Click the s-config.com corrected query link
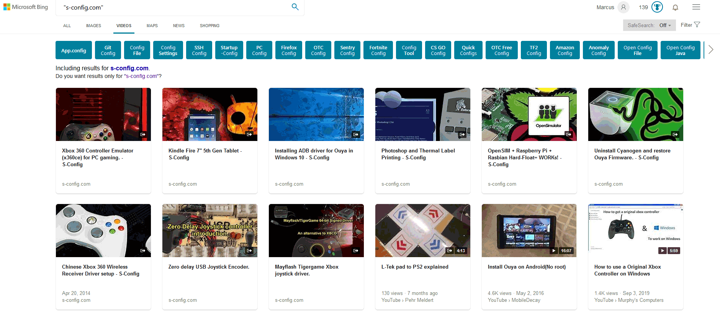The image size is (720, 311). point(129,68)
